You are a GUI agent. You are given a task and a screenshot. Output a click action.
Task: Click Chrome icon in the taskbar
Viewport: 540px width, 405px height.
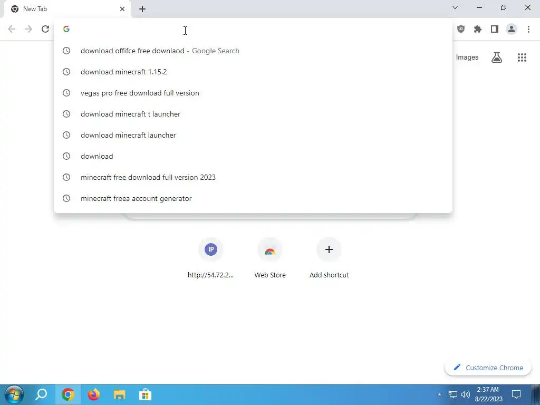tap(68, 394)
